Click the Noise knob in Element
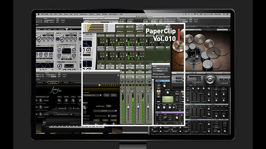The width and height of the screenshot is (266, 149). coord(164,107)
